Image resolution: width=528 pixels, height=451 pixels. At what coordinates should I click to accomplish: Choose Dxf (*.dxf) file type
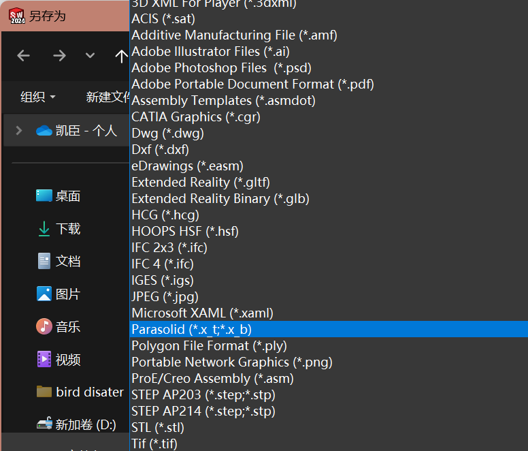(x=329, y=149)
